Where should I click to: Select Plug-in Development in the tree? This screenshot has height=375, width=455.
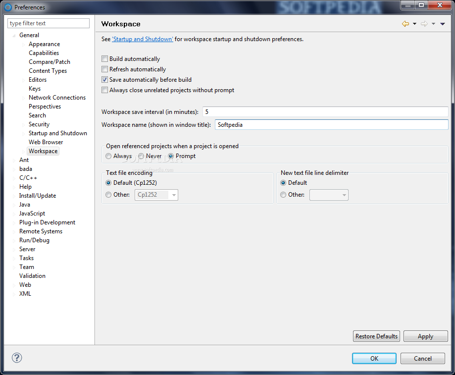(x=47, y=222)
